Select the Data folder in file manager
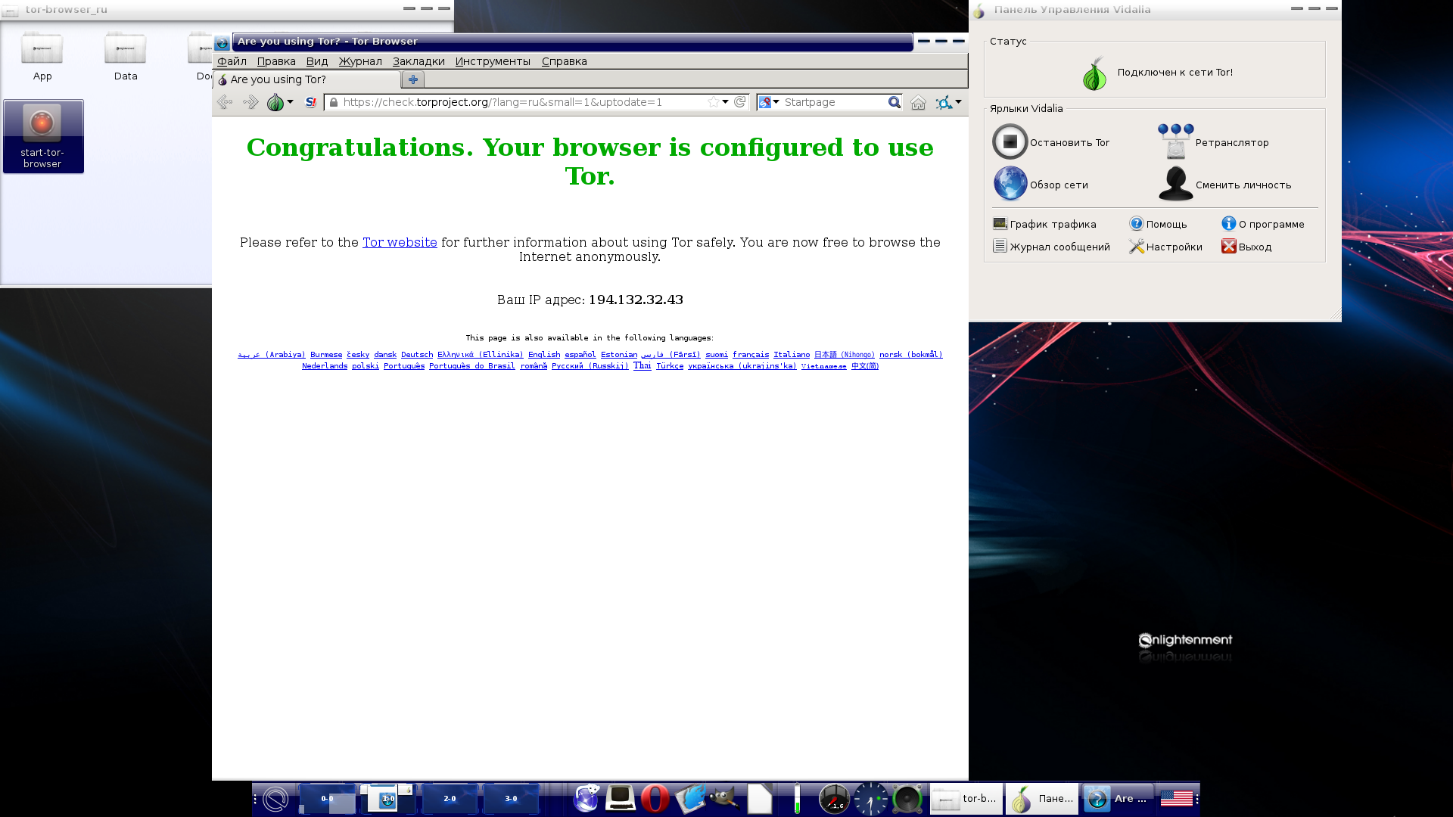 point(126,57)
